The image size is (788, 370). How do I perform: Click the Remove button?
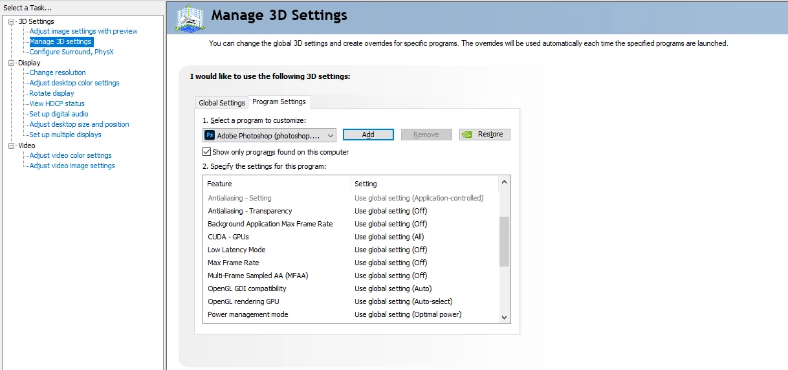point(426,135)
